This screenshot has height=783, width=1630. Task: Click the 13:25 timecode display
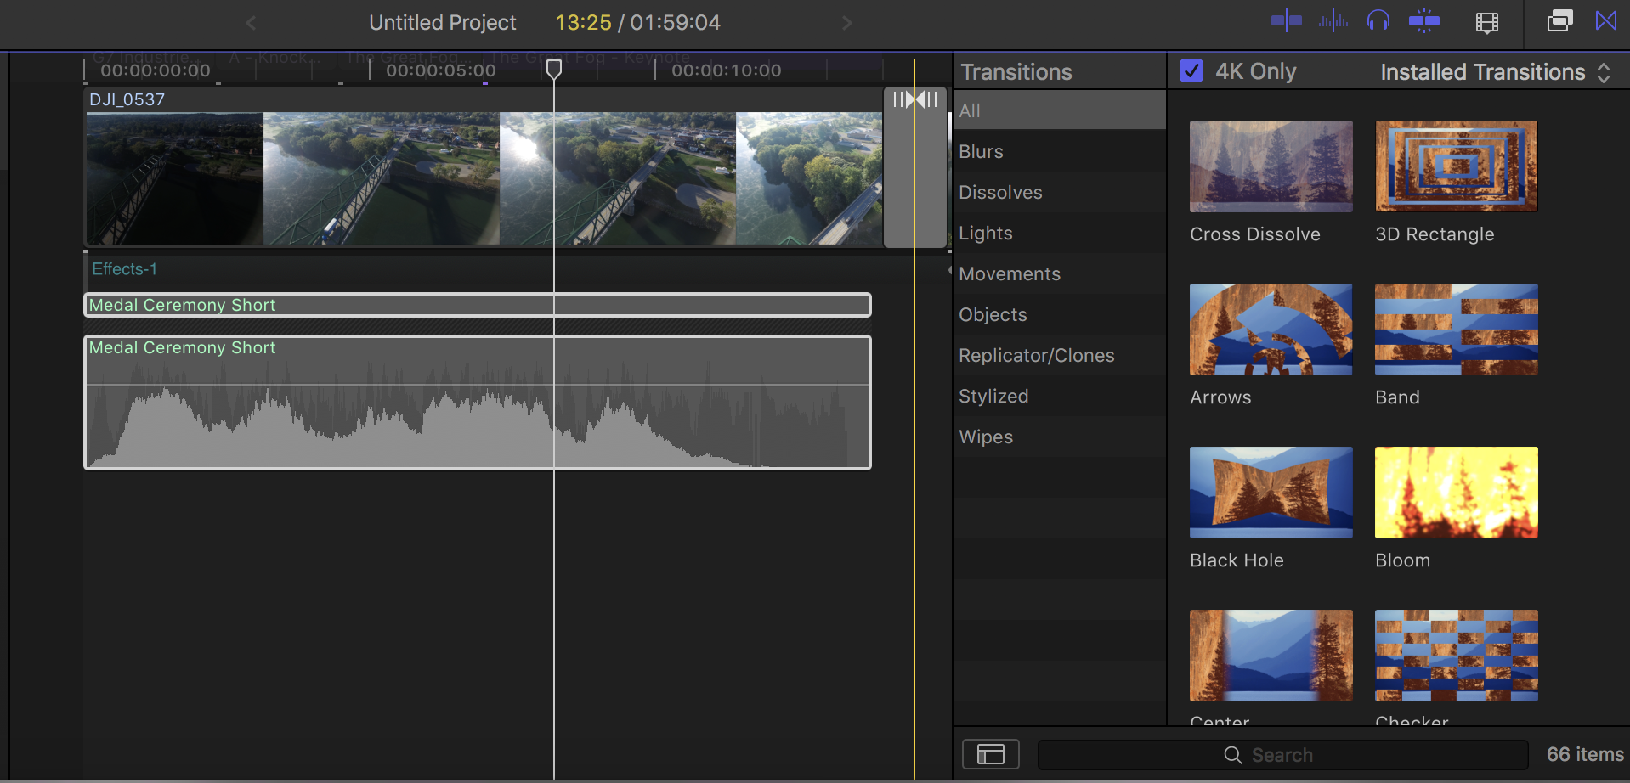pyautogui.click(x=583, y=23)
